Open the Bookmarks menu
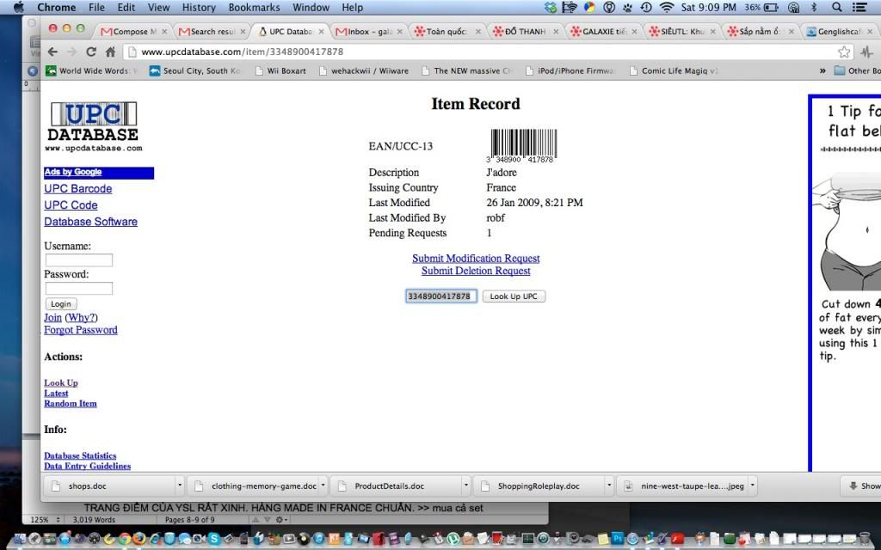Image resolution: width=881 pixels, height=550 pixels. (254, 8)
